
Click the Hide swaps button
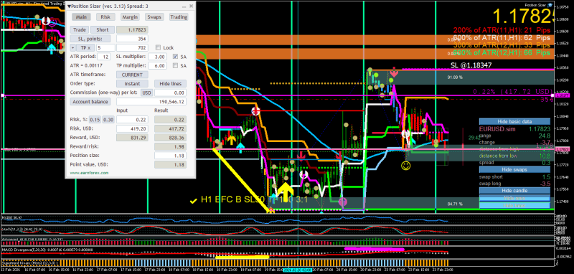514,169
